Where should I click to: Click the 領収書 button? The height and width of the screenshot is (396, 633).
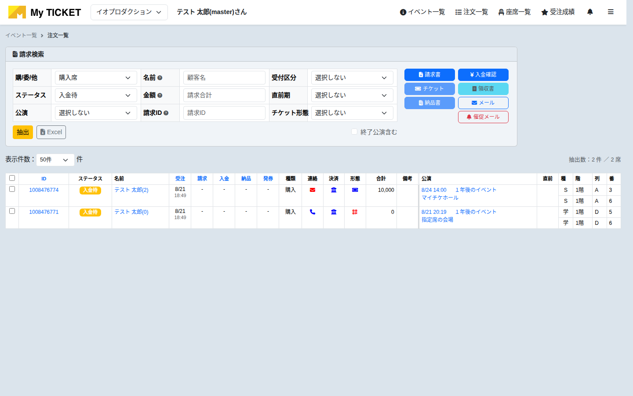(x=483, y=89)
